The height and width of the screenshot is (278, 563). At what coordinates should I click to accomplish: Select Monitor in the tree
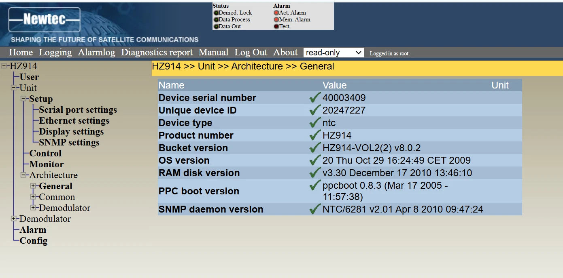[47, 164]
